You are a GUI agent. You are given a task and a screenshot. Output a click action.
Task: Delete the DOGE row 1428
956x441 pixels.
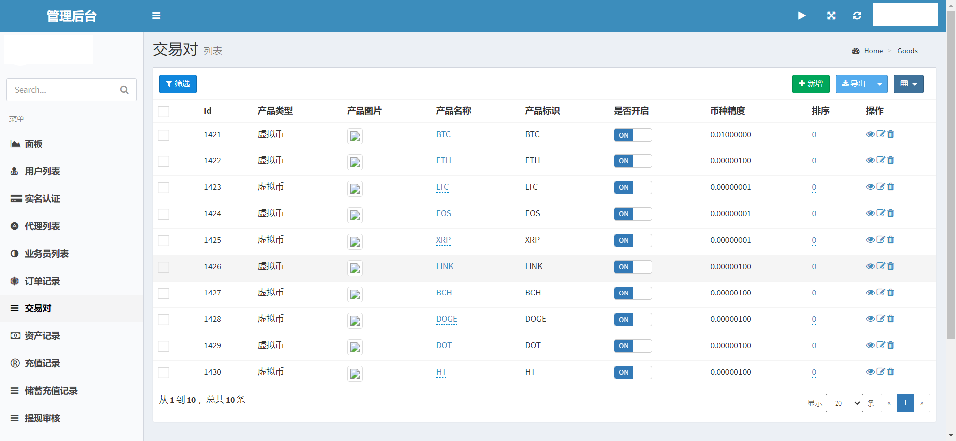(891, 318)
